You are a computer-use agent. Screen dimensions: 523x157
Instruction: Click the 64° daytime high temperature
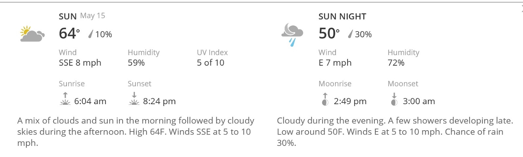click(x=69, y=33)
